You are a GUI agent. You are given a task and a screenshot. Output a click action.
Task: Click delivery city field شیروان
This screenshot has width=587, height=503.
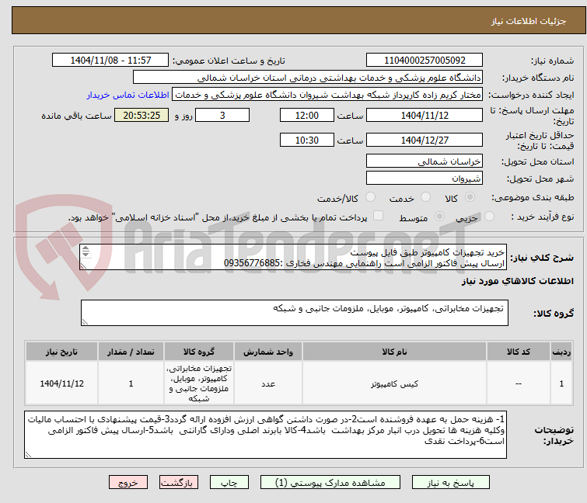425,179
